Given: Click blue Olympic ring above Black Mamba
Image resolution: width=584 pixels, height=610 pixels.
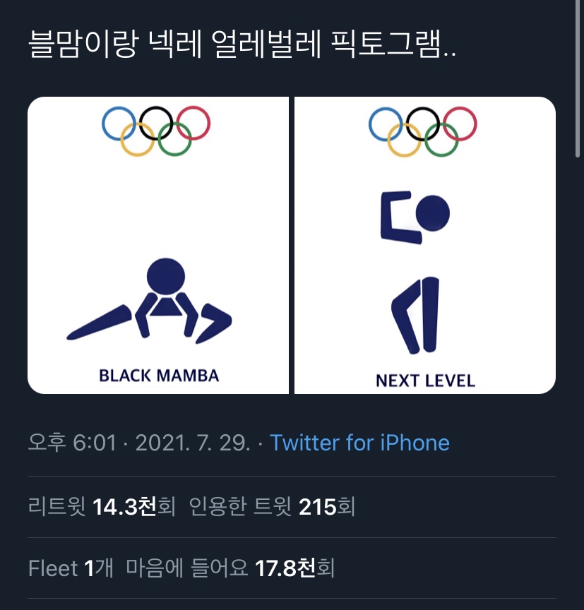Looking at the screenshot, I should (x=119, y=123).
